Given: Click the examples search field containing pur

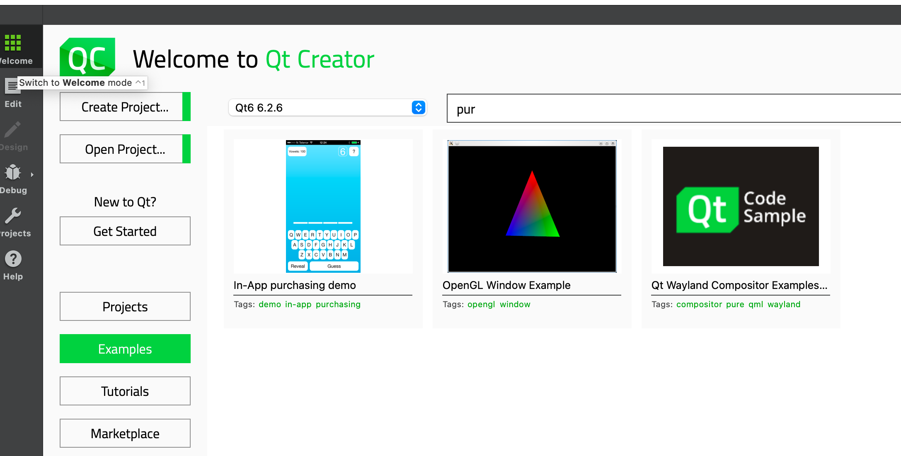Looking at the screenshot, I should 674,108.
